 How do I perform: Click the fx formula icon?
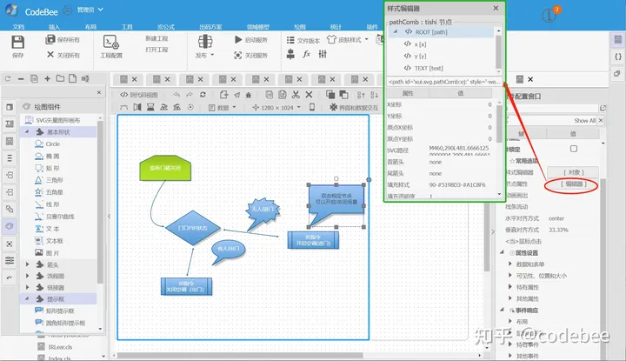coord(307,54)
